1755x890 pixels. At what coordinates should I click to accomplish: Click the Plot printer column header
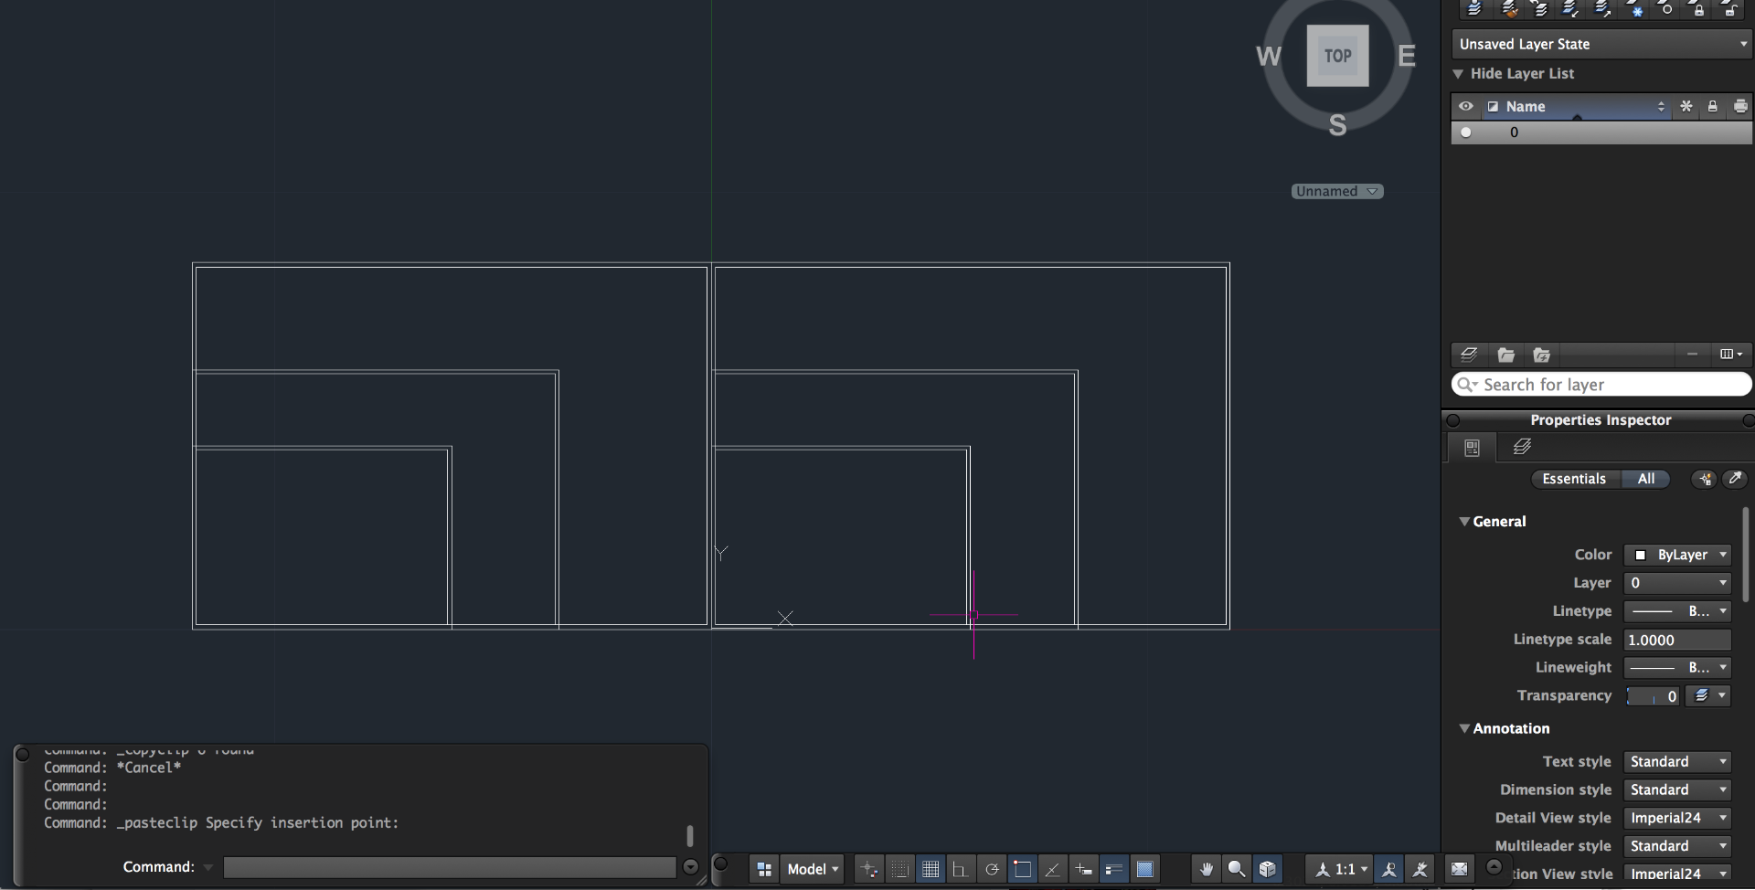pyautogui.click(x=1740, y=106)
